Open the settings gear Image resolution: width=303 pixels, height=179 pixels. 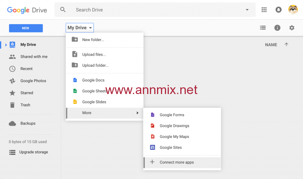(x=292, y=28)
